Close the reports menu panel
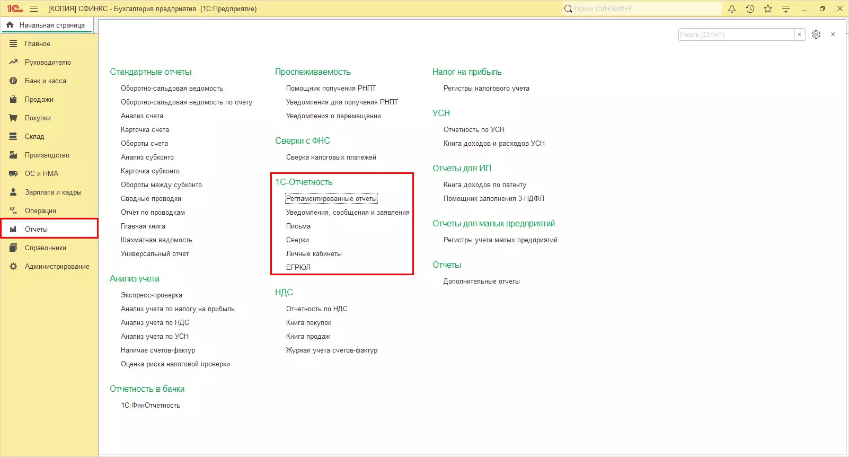Viewport: 849px width, 457px height. (x=833, y=34)
